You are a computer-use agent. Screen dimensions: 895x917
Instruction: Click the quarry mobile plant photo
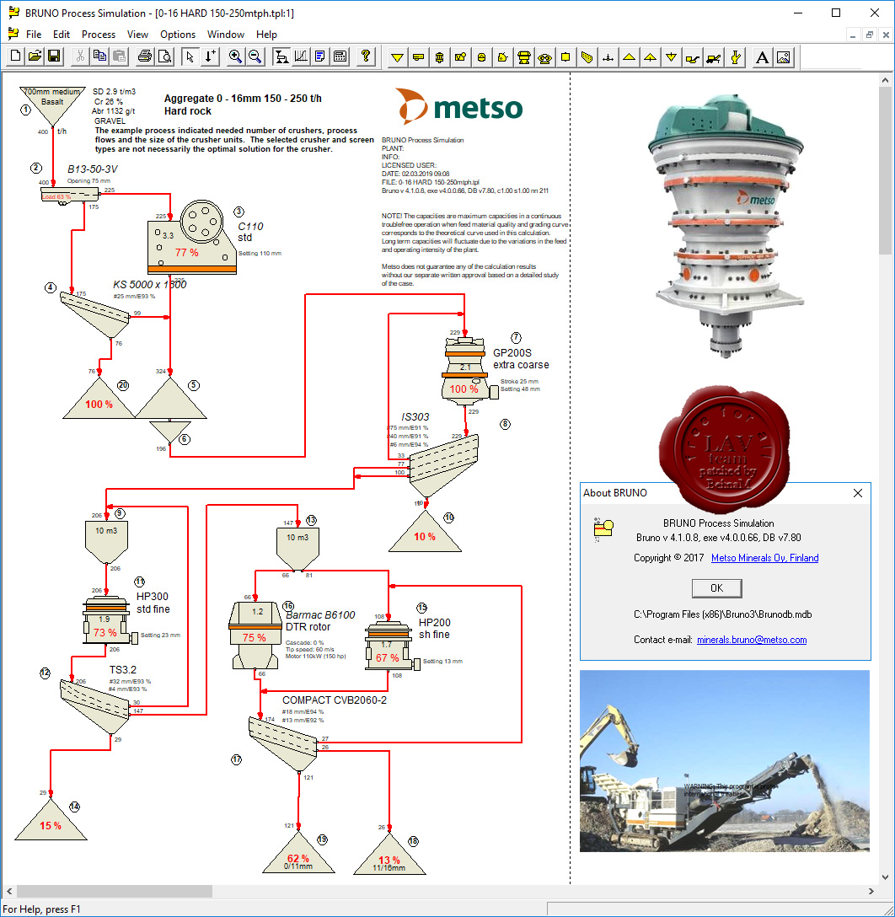(724, 761)
